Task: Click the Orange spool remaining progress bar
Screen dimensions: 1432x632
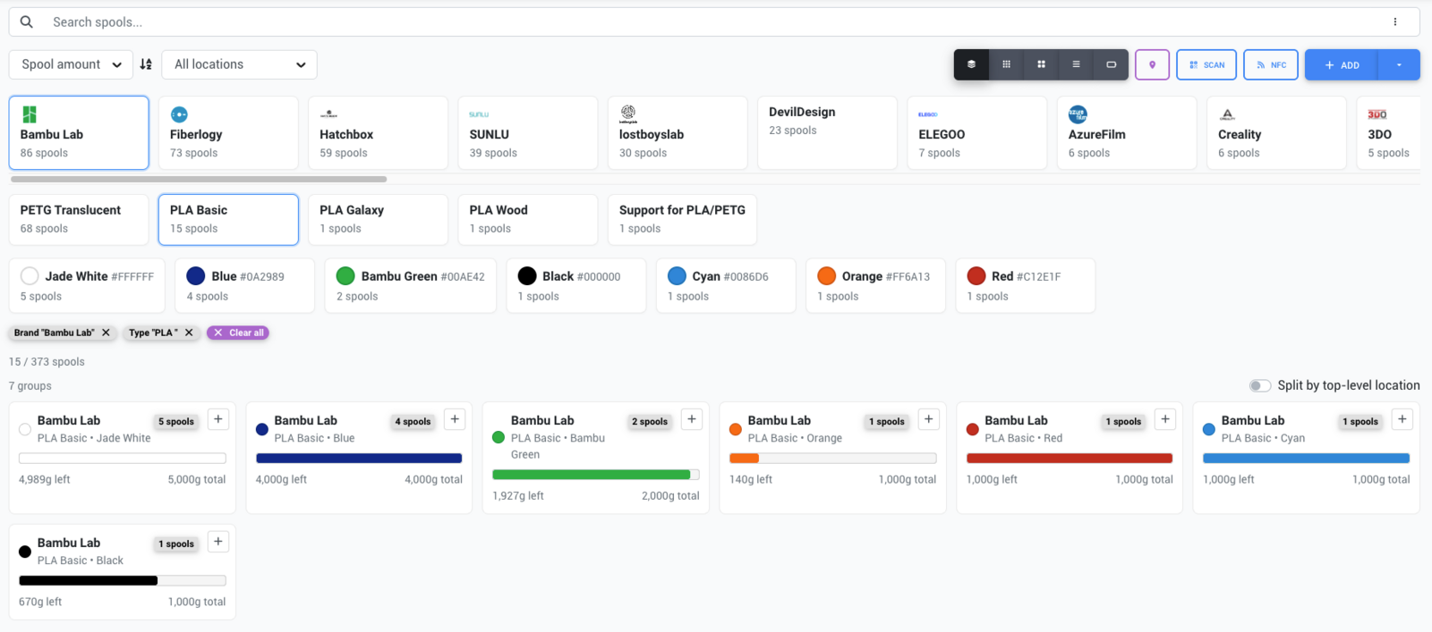Action: (833, 458)
